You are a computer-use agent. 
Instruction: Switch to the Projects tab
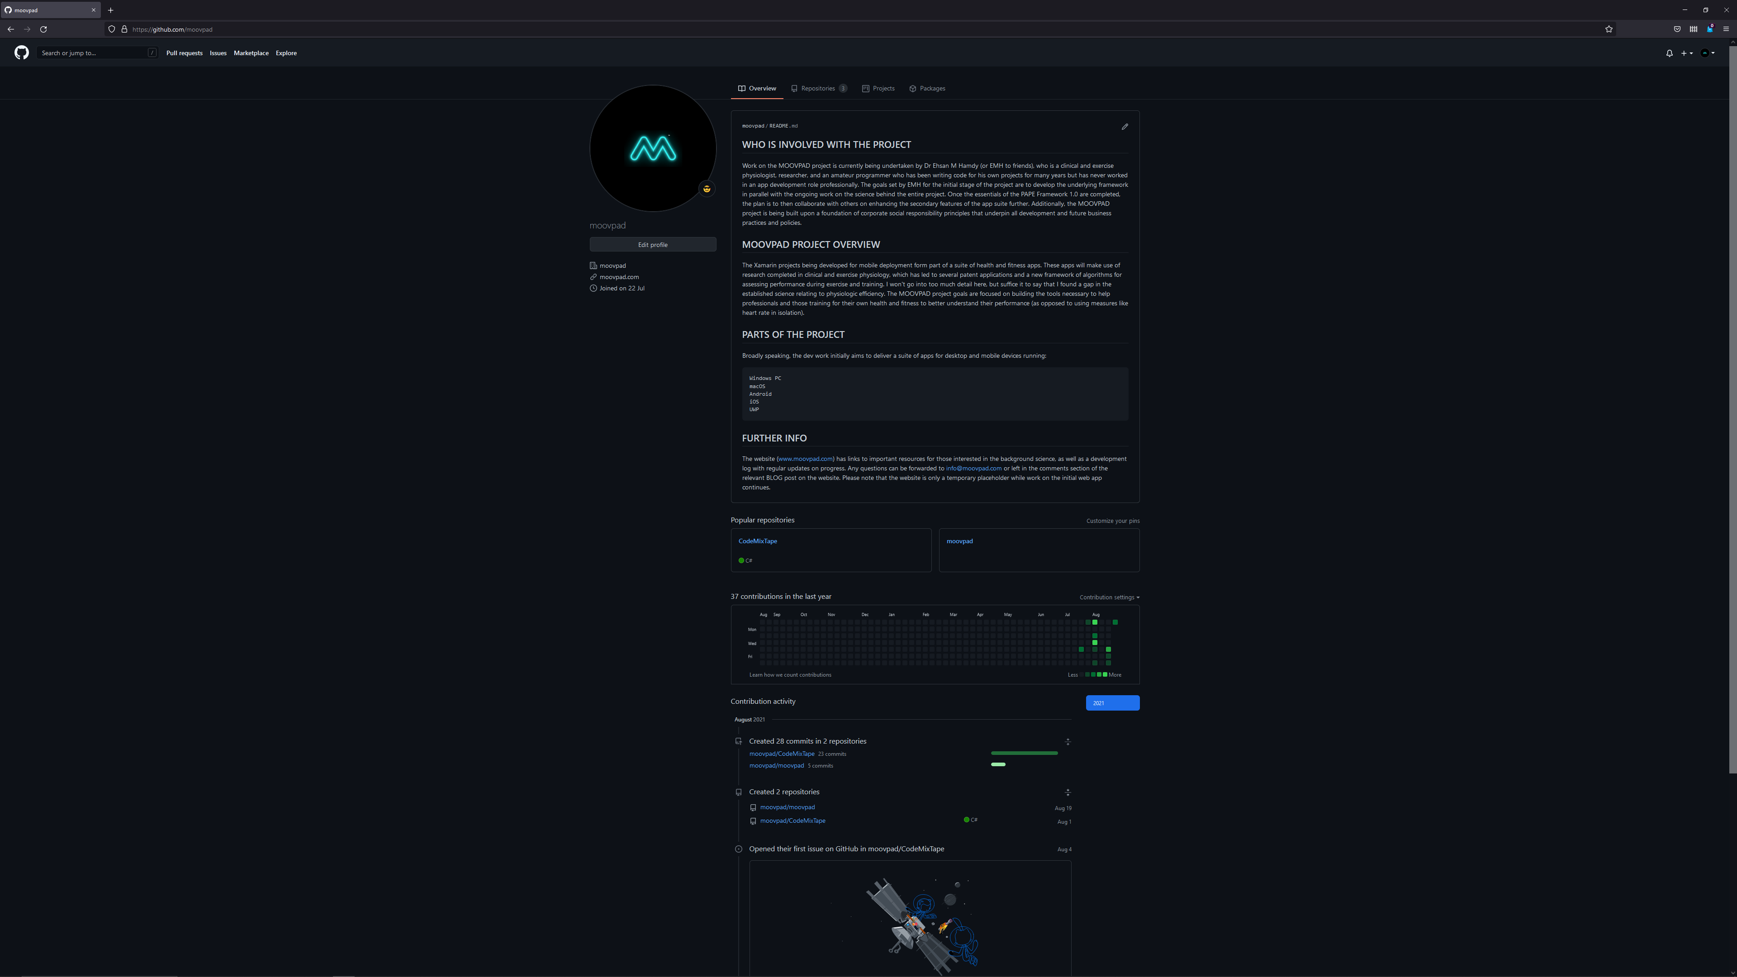[878, 88]
